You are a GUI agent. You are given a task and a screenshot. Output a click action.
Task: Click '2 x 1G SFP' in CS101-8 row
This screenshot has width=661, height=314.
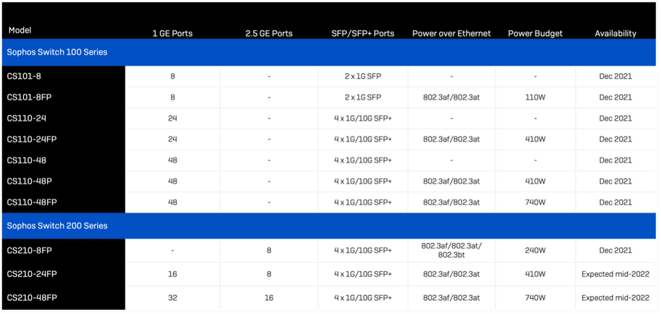click(363, 76)
